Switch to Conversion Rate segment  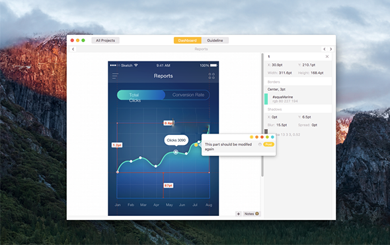[188, 95]
